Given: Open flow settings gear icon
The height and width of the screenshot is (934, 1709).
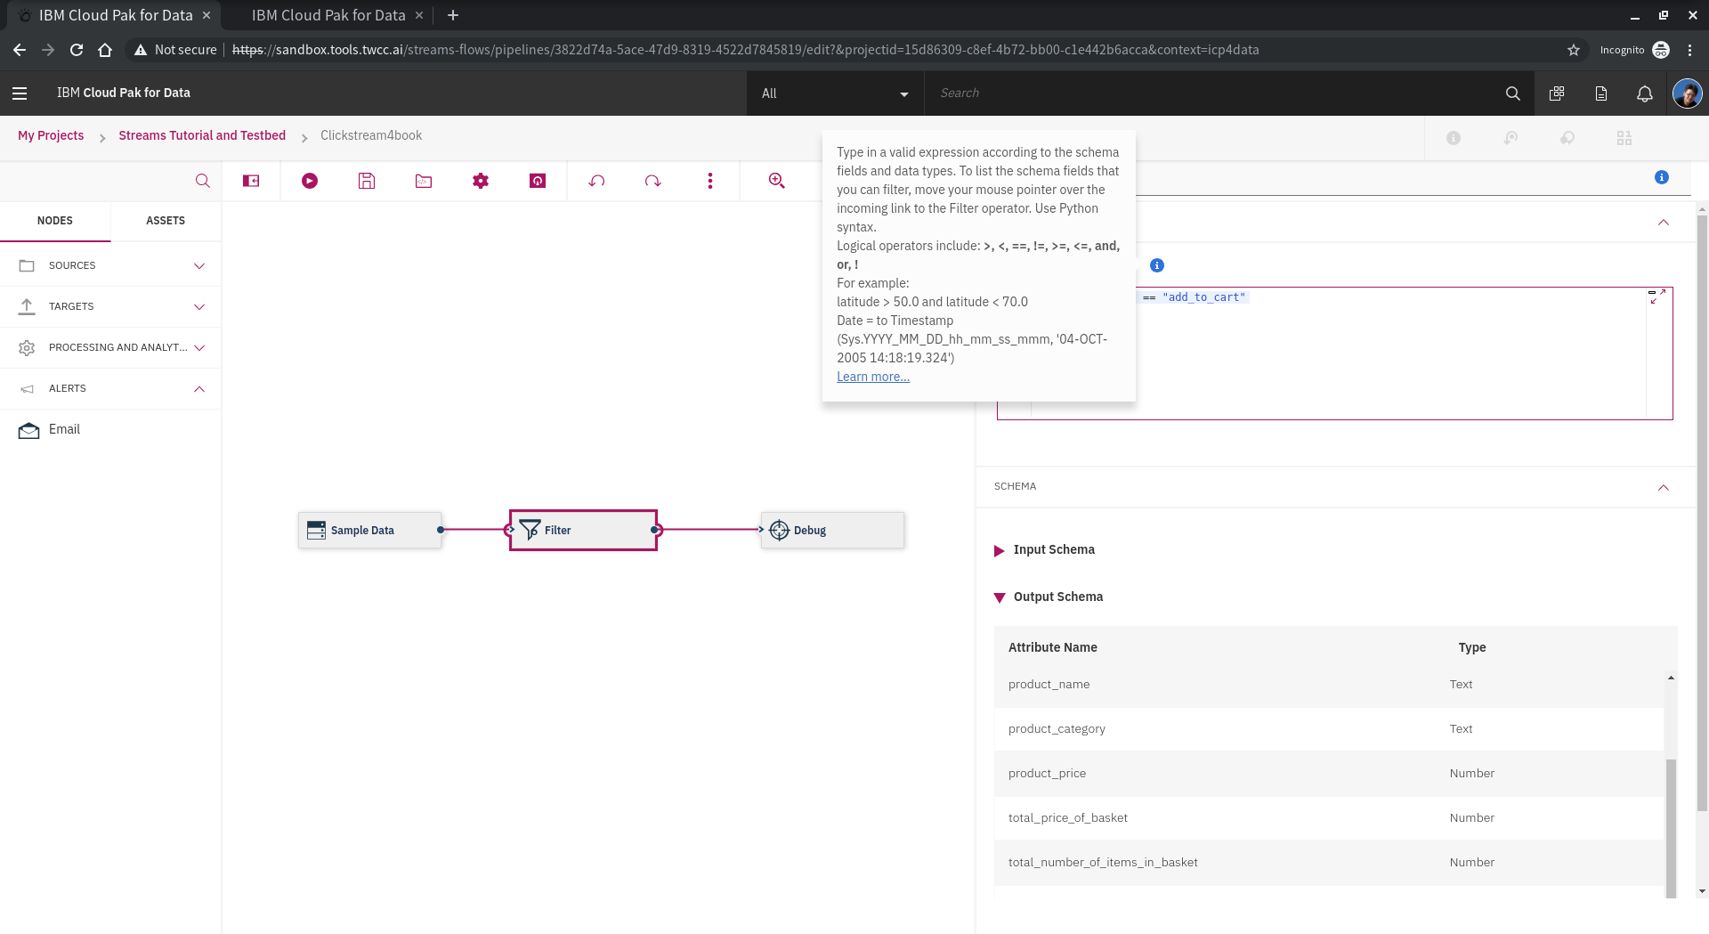Looking at the screenshot, I should click(481, 181).
